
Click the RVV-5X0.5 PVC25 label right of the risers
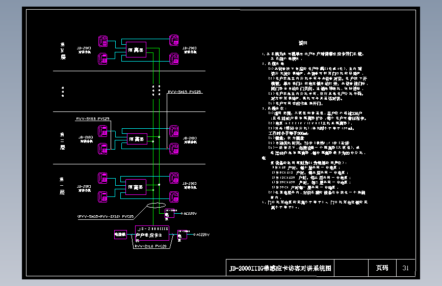click(185, 92)
